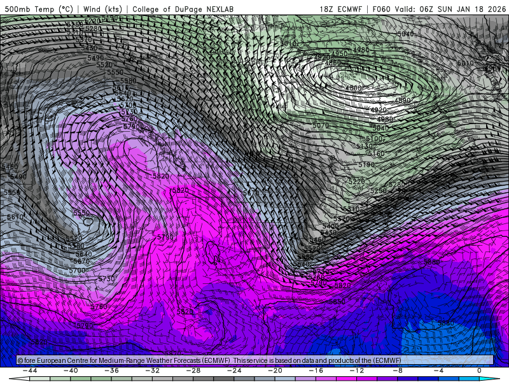
Task: Click the 5850 height contour label
Action: 337,301
